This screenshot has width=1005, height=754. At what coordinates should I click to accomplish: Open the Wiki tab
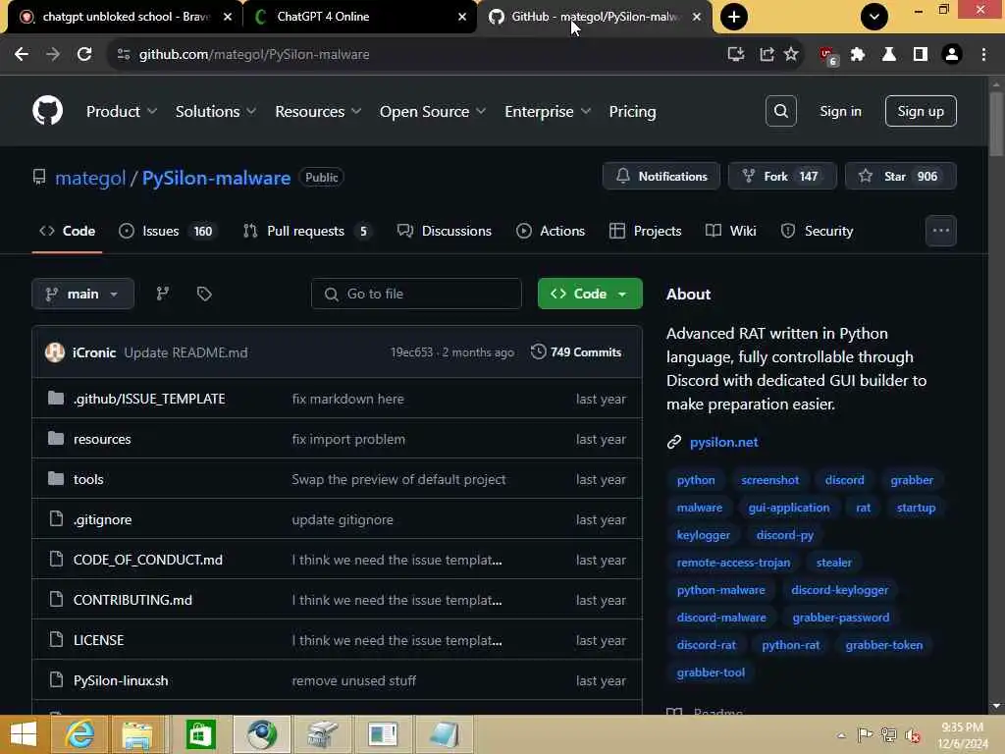[730, 231]
